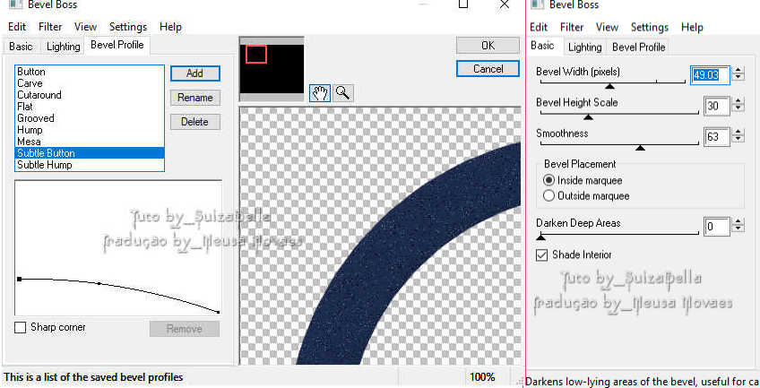Click the start control point of bevel curve
This screenshot has width=760, height=388.
click(19, 279)
